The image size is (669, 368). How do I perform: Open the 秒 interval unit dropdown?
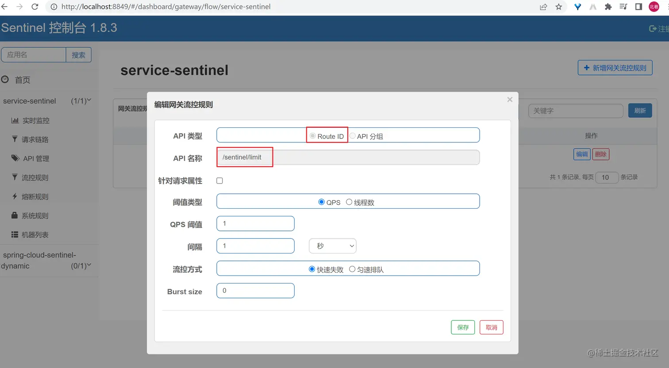(x=333, y=246)
